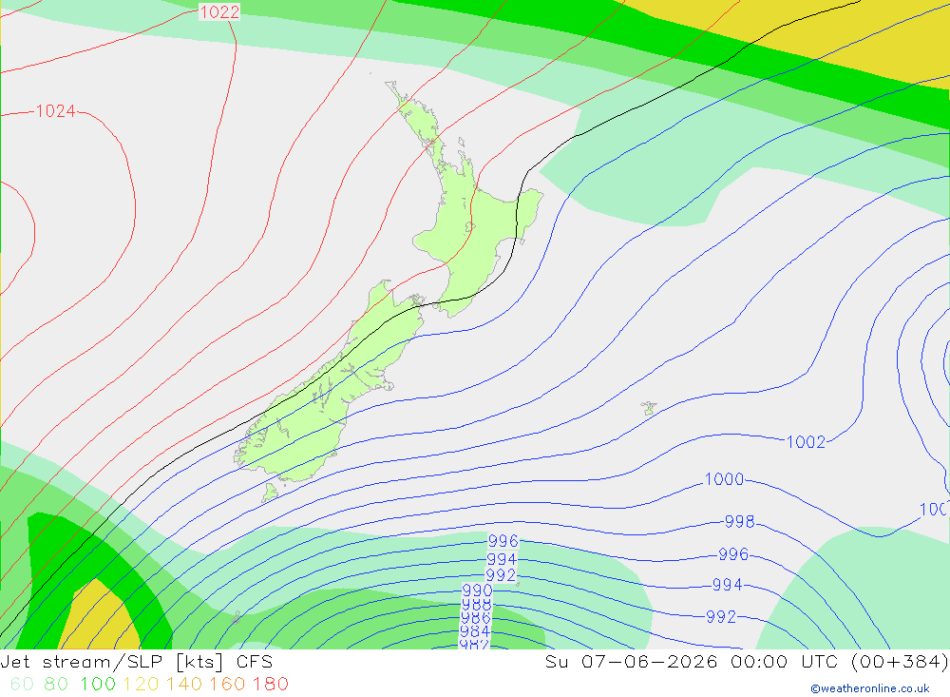Select the 120 kts legend value
This screenshot has width=950, height=697.
[x=141, y=685]
